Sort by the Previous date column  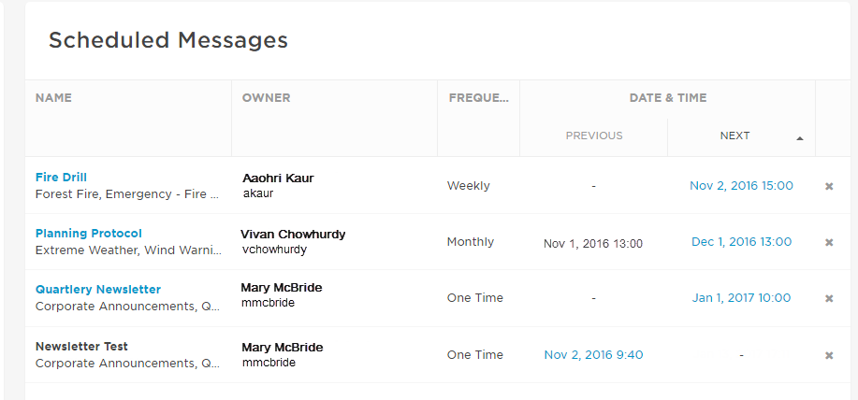[x=593, y=136]
